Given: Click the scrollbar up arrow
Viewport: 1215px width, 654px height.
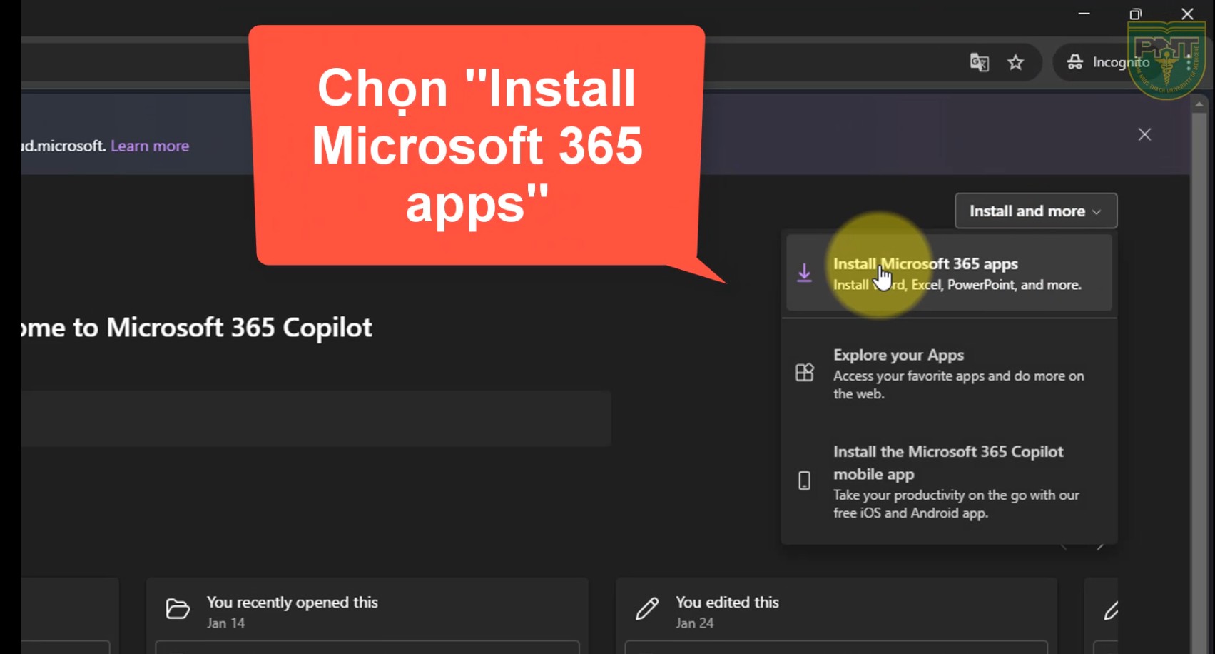Looking at the screenshot, I should (x=1199, y=104).
